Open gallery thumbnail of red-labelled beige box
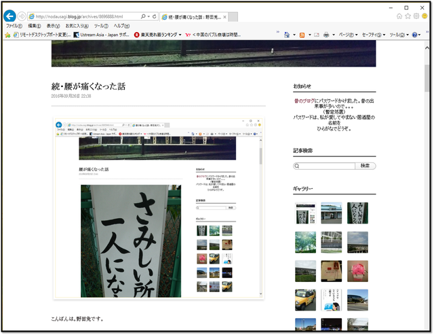This screenshot has width=434, height=335. (332, 271)
